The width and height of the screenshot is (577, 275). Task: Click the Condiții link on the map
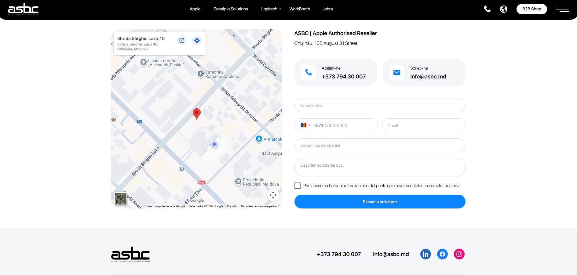click(232, 206)
